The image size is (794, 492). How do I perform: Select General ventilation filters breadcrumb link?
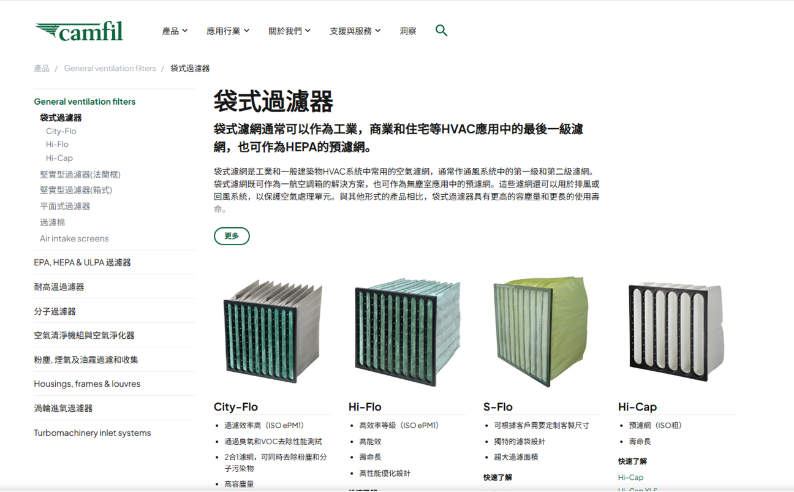[x=110, y=69]
